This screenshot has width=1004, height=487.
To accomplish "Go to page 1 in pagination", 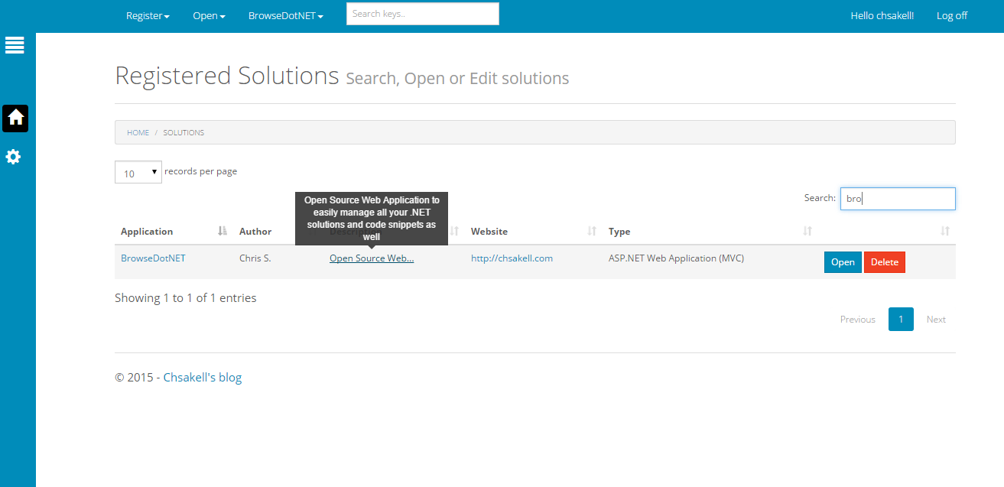I will (901, 320).
